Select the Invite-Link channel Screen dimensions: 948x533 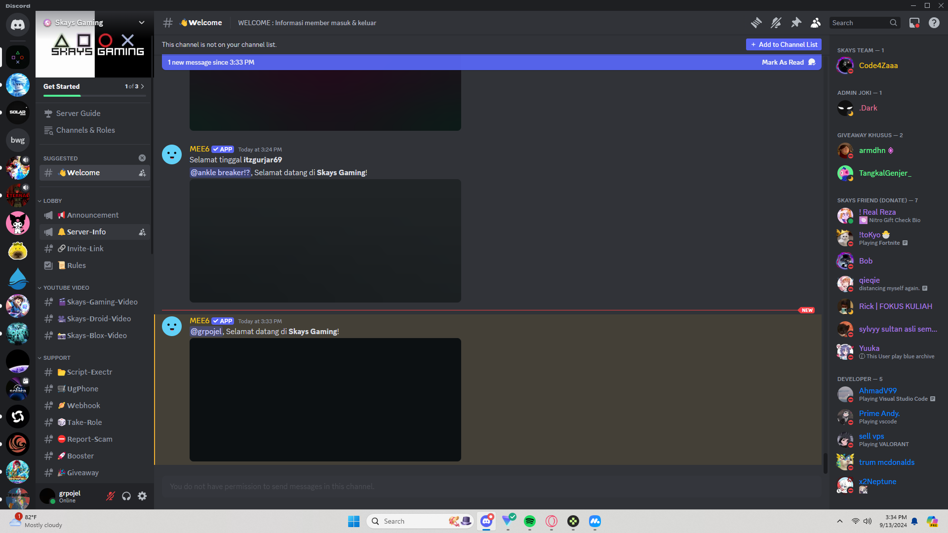(95, 249)
